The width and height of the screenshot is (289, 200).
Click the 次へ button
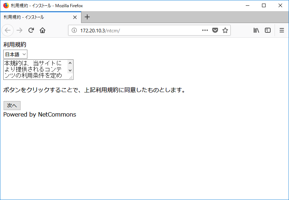tap(12, 105)
